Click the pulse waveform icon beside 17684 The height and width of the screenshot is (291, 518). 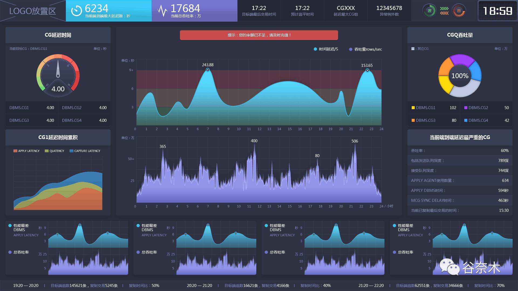pos(162,11)
